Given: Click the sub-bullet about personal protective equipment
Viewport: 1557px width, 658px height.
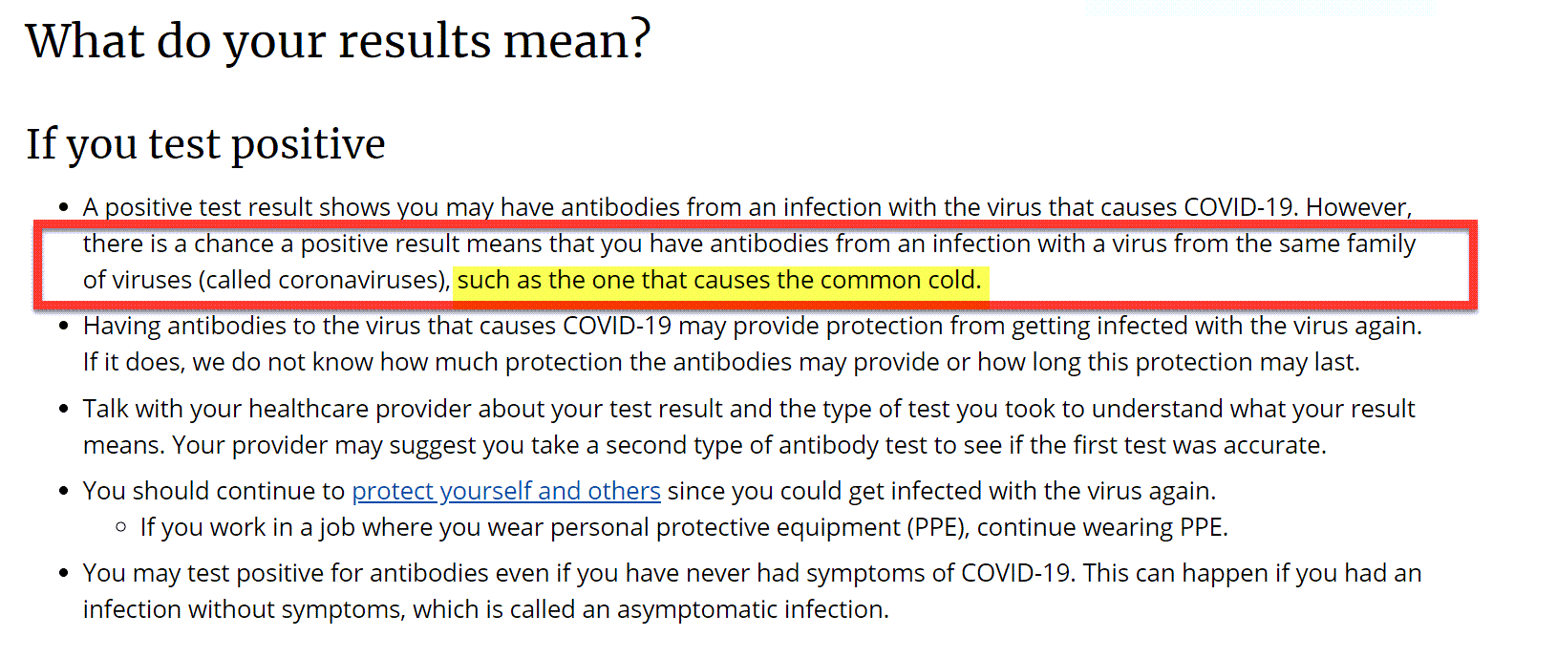Looking at the screenshot, I should [x=684, y=527].
